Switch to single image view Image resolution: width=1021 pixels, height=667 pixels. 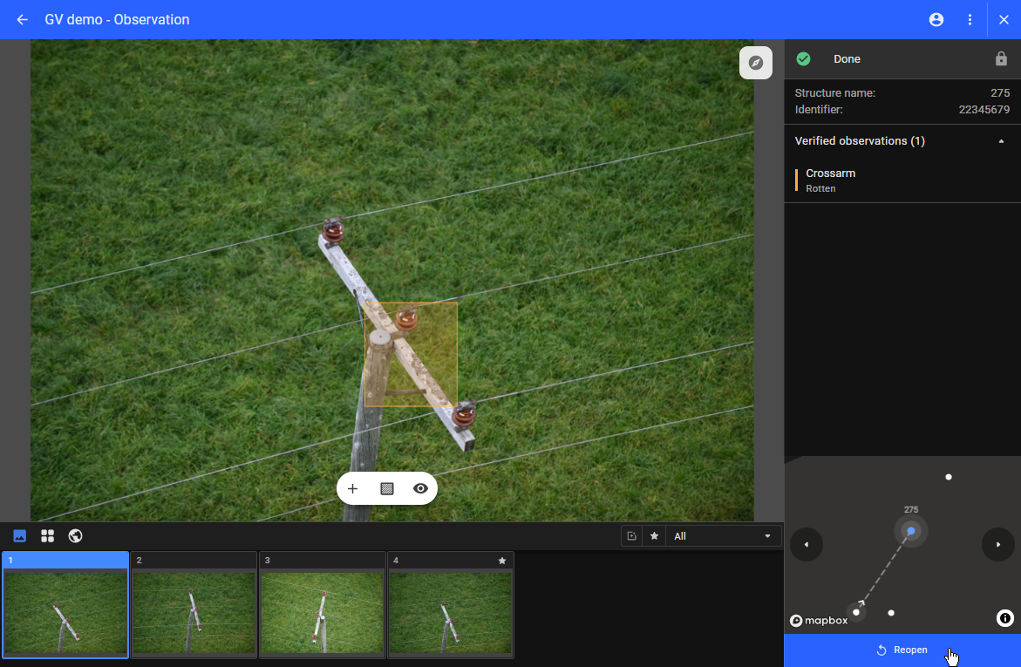(x=20, y=535)
